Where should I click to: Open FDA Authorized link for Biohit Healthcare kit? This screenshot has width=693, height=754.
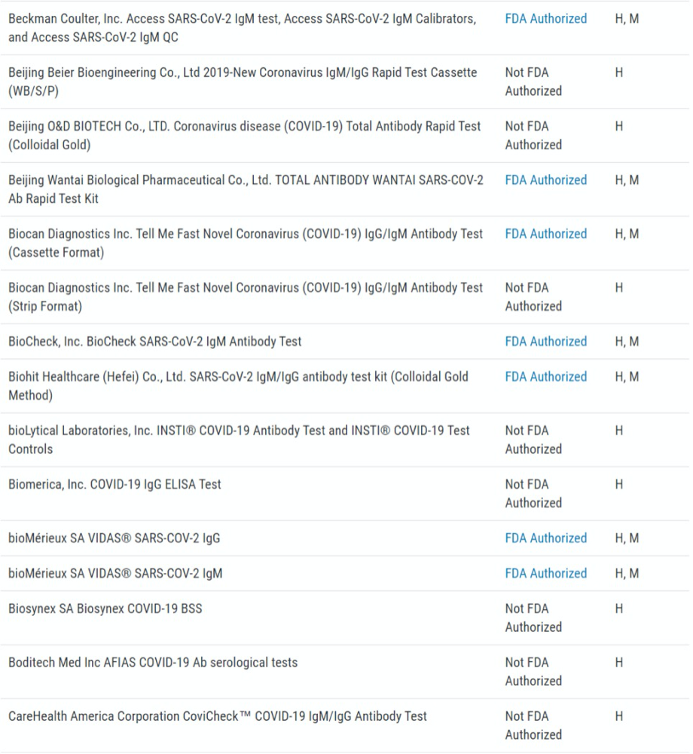click(545, 377)
